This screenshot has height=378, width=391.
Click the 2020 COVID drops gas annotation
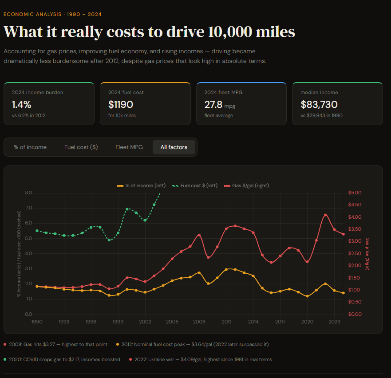click(64, 359)
